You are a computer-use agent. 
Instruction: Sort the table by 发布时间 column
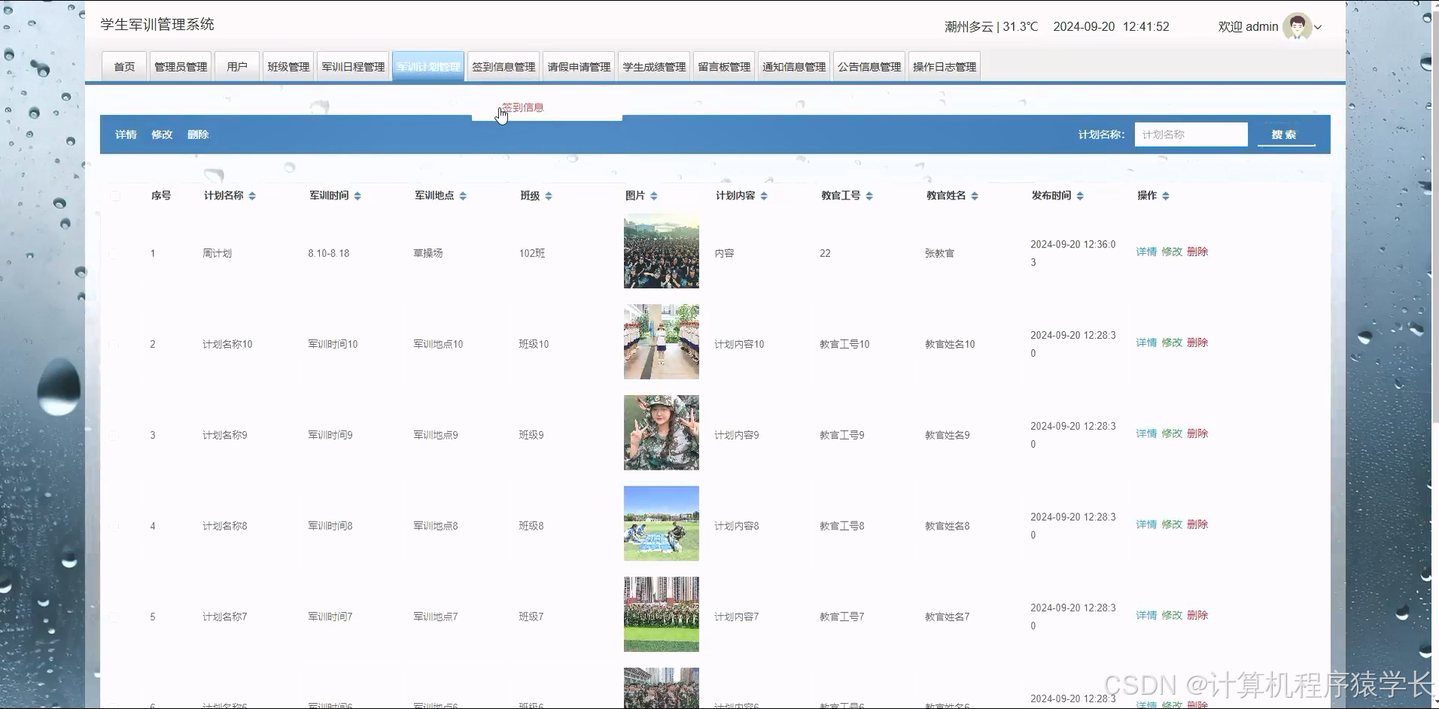point(1082,196)
